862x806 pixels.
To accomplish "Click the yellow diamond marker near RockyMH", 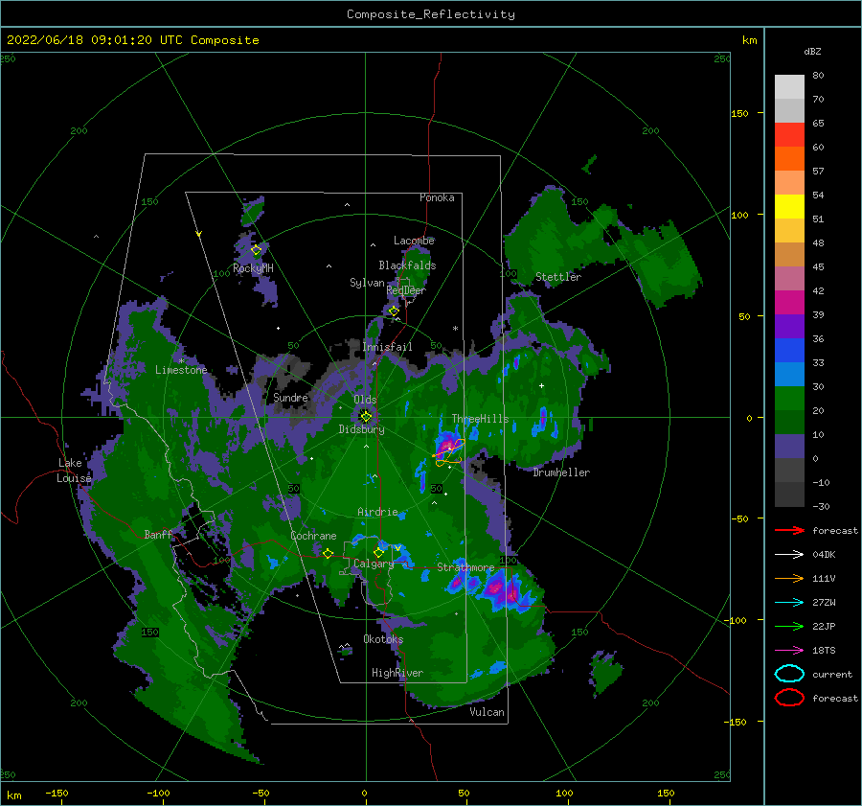I will click(x=256, y=250).
